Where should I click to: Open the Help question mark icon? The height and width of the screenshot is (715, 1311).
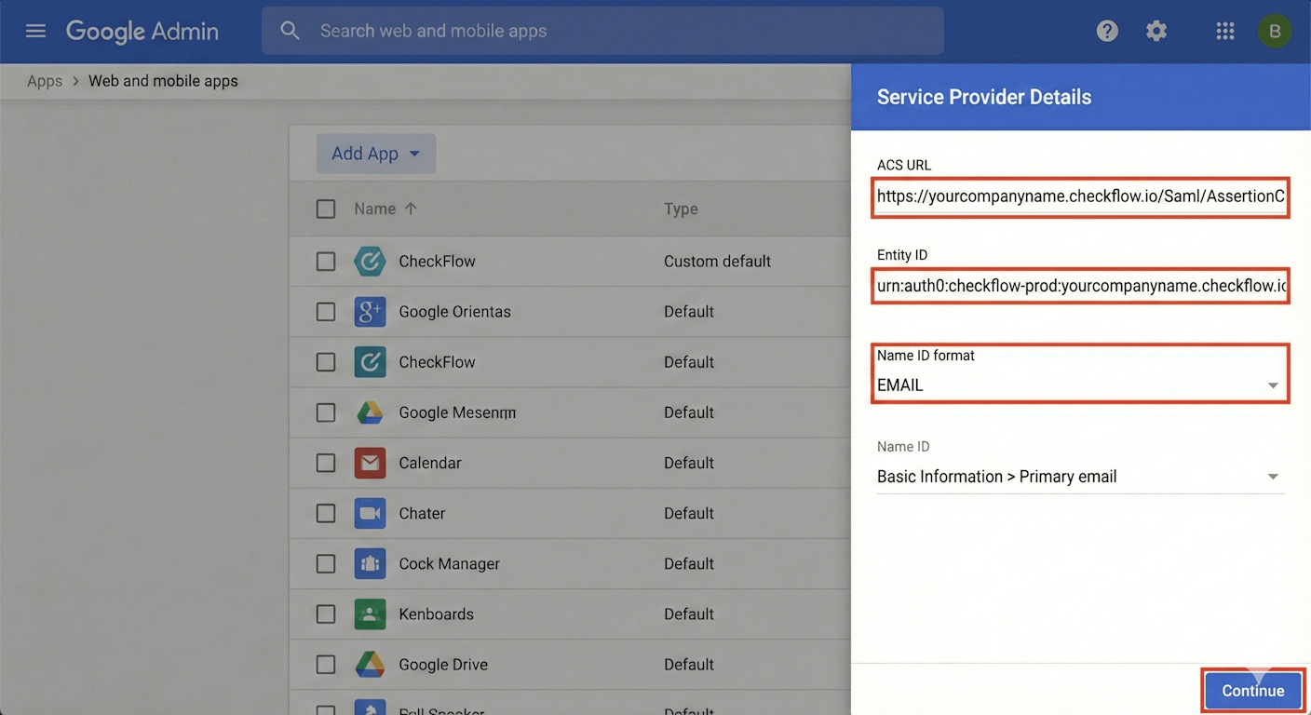tap(1107, 31)
